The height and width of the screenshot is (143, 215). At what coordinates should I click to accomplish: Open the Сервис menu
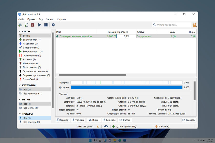pos(50,19)
